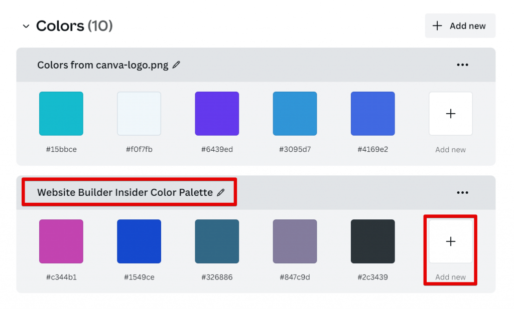Select the dark charcoal #2c3439 swatch
Screen dimensions: 514x309
point(372,241)
